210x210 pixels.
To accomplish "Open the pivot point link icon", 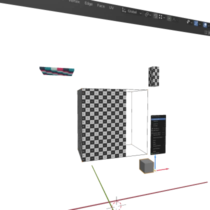I will 147,14.
